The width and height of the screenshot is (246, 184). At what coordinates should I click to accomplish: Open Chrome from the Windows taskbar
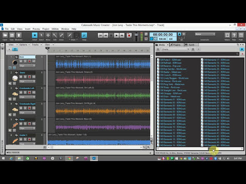click(69, 158)
